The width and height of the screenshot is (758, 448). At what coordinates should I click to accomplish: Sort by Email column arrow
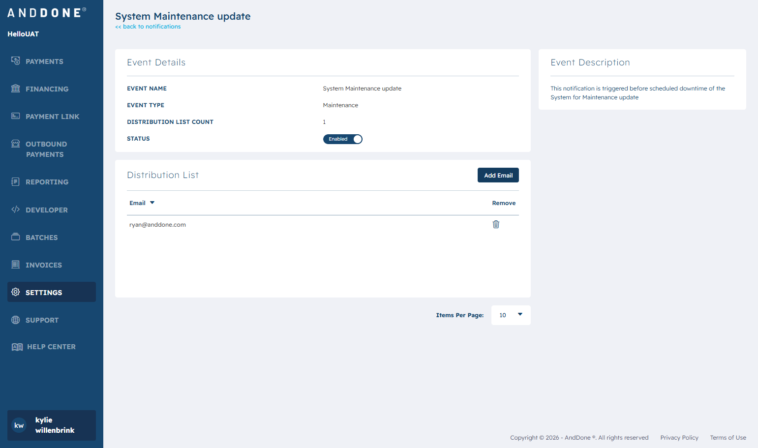(x=152, y=203)
